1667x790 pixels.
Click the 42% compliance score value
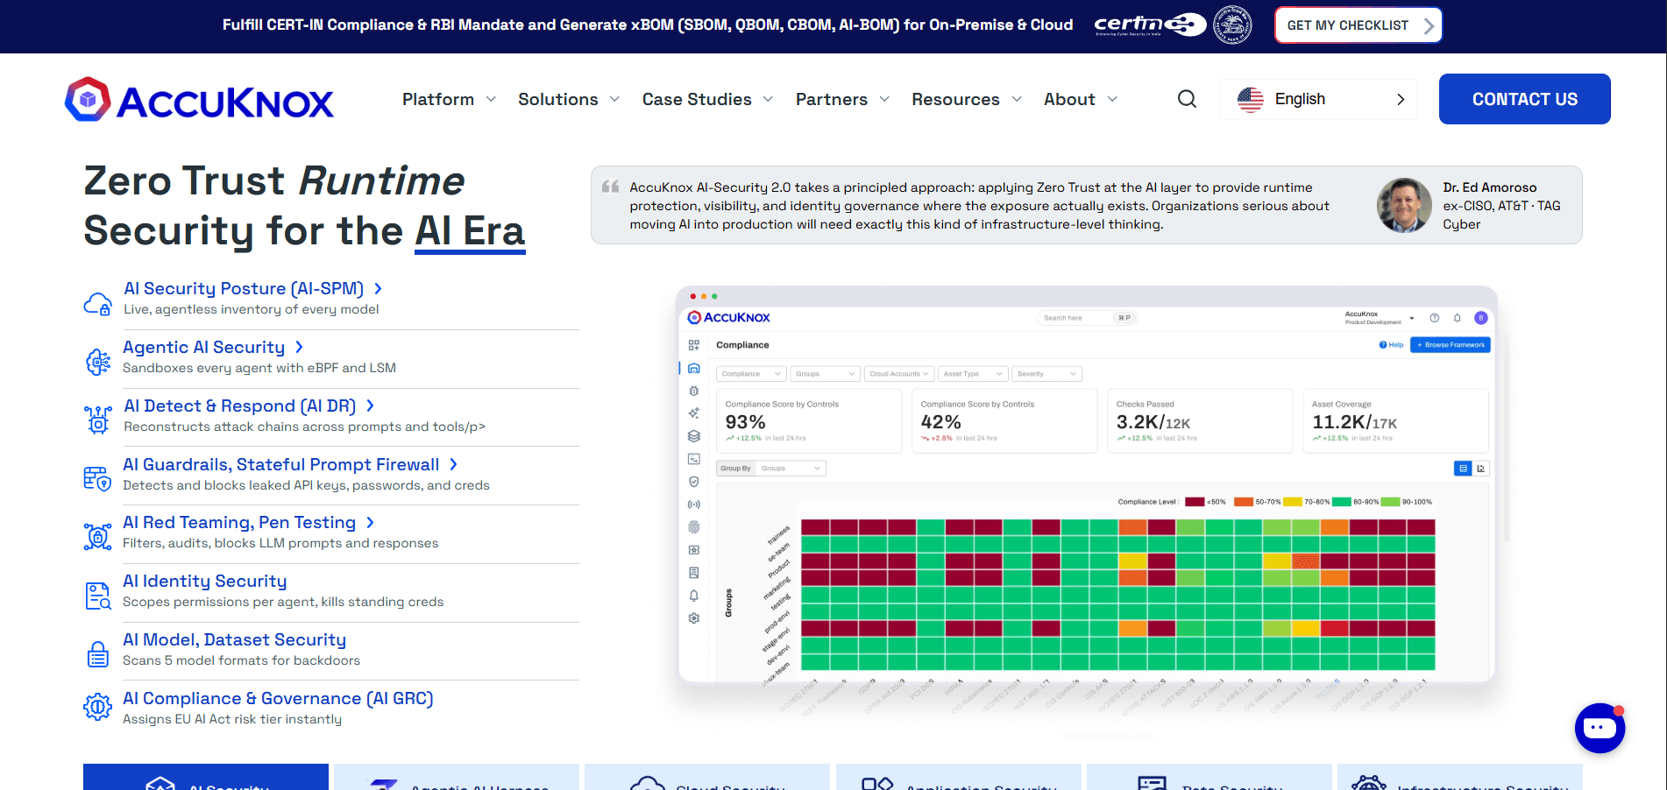tap(941, 422)
